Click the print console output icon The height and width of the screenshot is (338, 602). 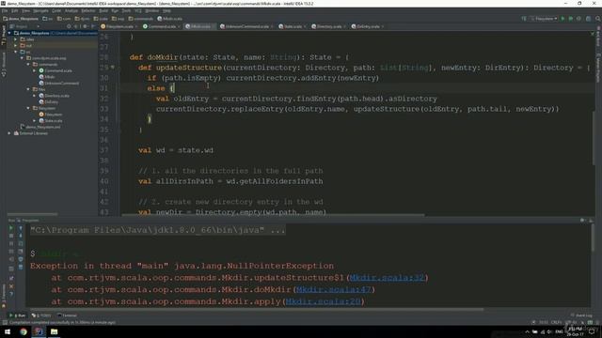(x=21, y=259)
